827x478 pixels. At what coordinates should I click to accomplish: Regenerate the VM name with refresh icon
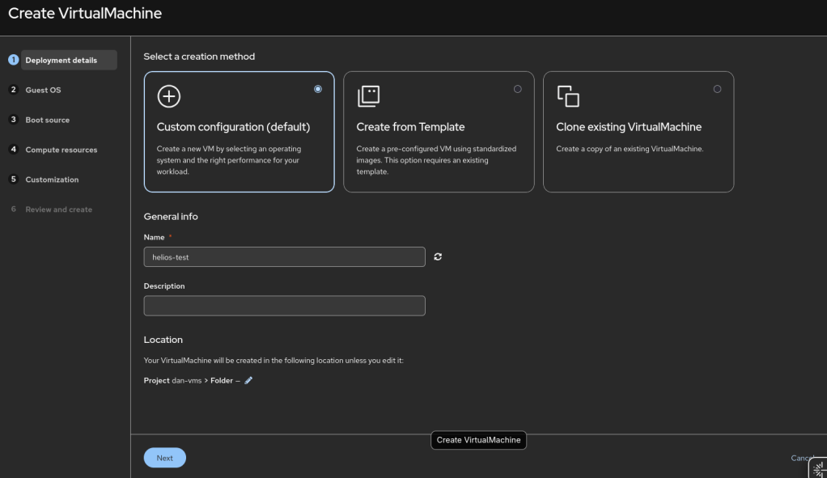tap(438, 256)
